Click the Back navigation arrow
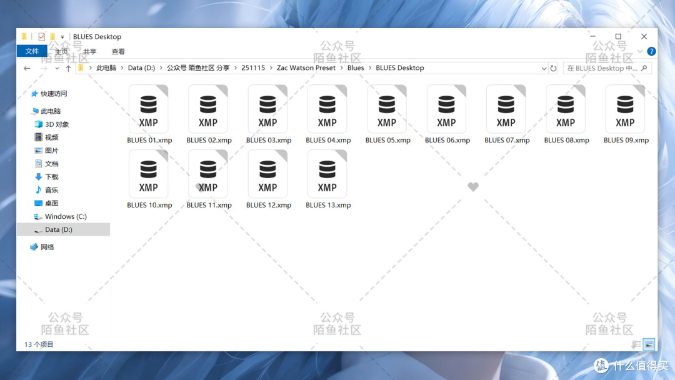 [27, 68]
